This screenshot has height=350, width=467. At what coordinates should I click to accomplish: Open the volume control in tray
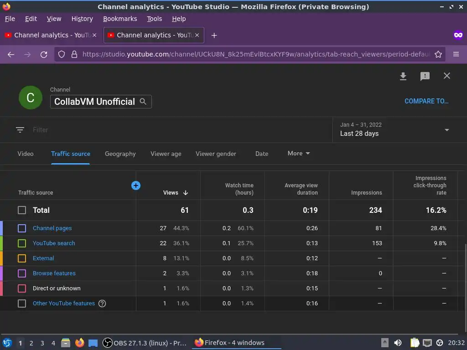pyautogui.click(x=398, y=343)
